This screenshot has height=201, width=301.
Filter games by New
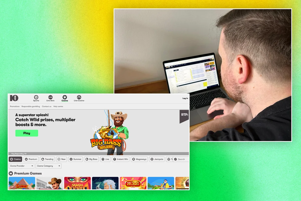pos(62,159)
